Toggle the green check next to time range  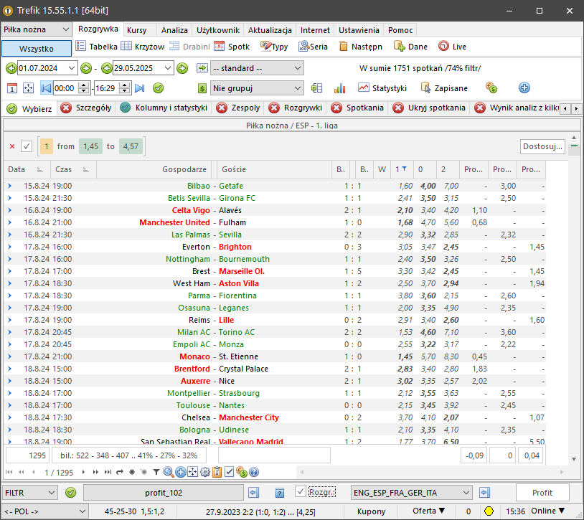(159, 88)
